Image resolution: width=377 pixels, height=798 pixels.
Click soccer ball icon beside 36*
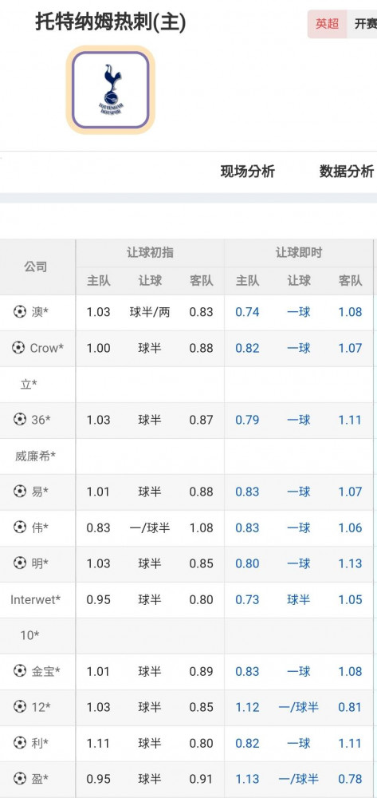tap(20, 420)
